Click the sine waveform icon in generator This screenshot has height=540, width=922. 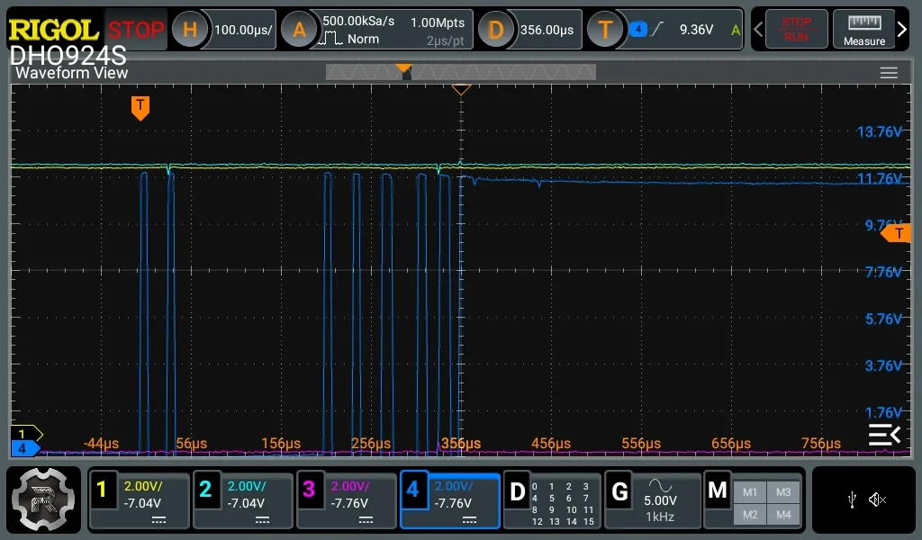(x=660, y=485)
